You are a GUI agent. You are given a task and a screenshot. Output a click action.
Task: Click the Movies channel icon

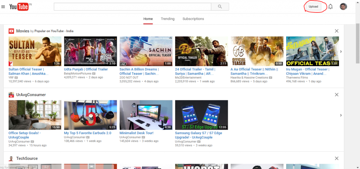click(x=11, y=31)
